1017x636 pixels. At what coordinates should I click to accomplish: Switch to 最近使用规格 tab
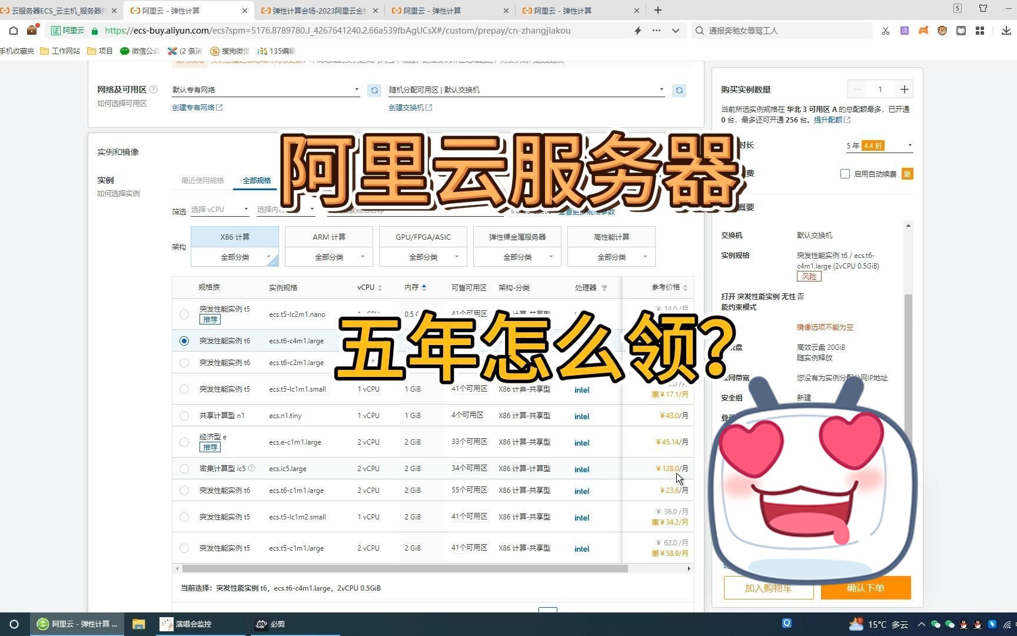tap(202, 180)
